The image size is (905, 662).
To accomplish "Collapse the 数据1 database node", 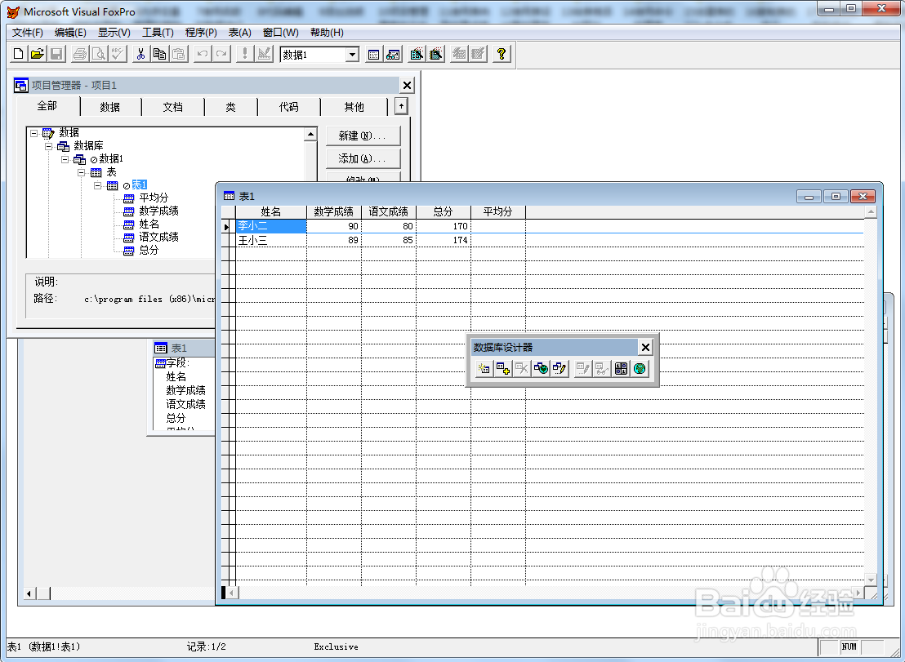I will [65, 159].
